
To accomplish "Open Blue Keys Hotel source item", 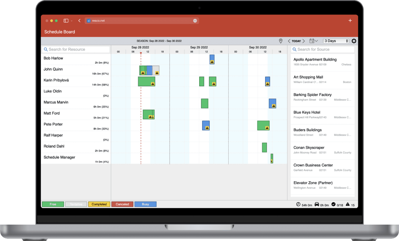I will click(323, 115).
